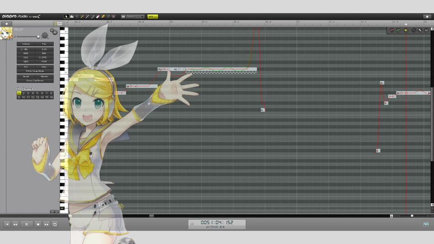Select the VEL parameter
Viewport: 434px width, 244px height.
tap(26, 49)
